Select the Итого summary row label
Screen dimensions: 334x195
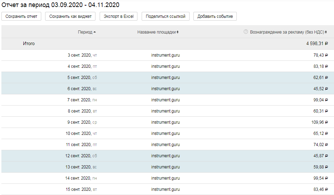29,44
